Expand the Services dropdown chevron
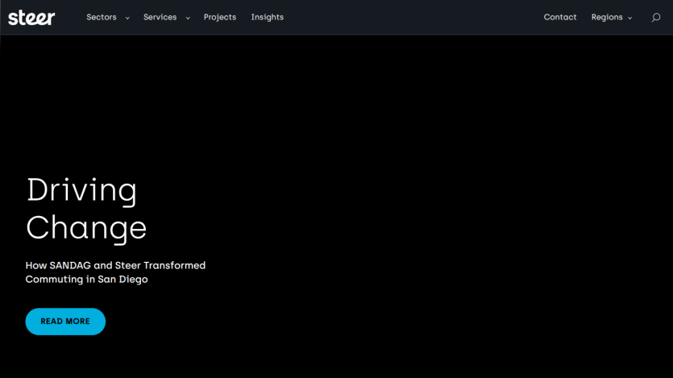This screenshot has width=673, height=378. tap(188, 18)
